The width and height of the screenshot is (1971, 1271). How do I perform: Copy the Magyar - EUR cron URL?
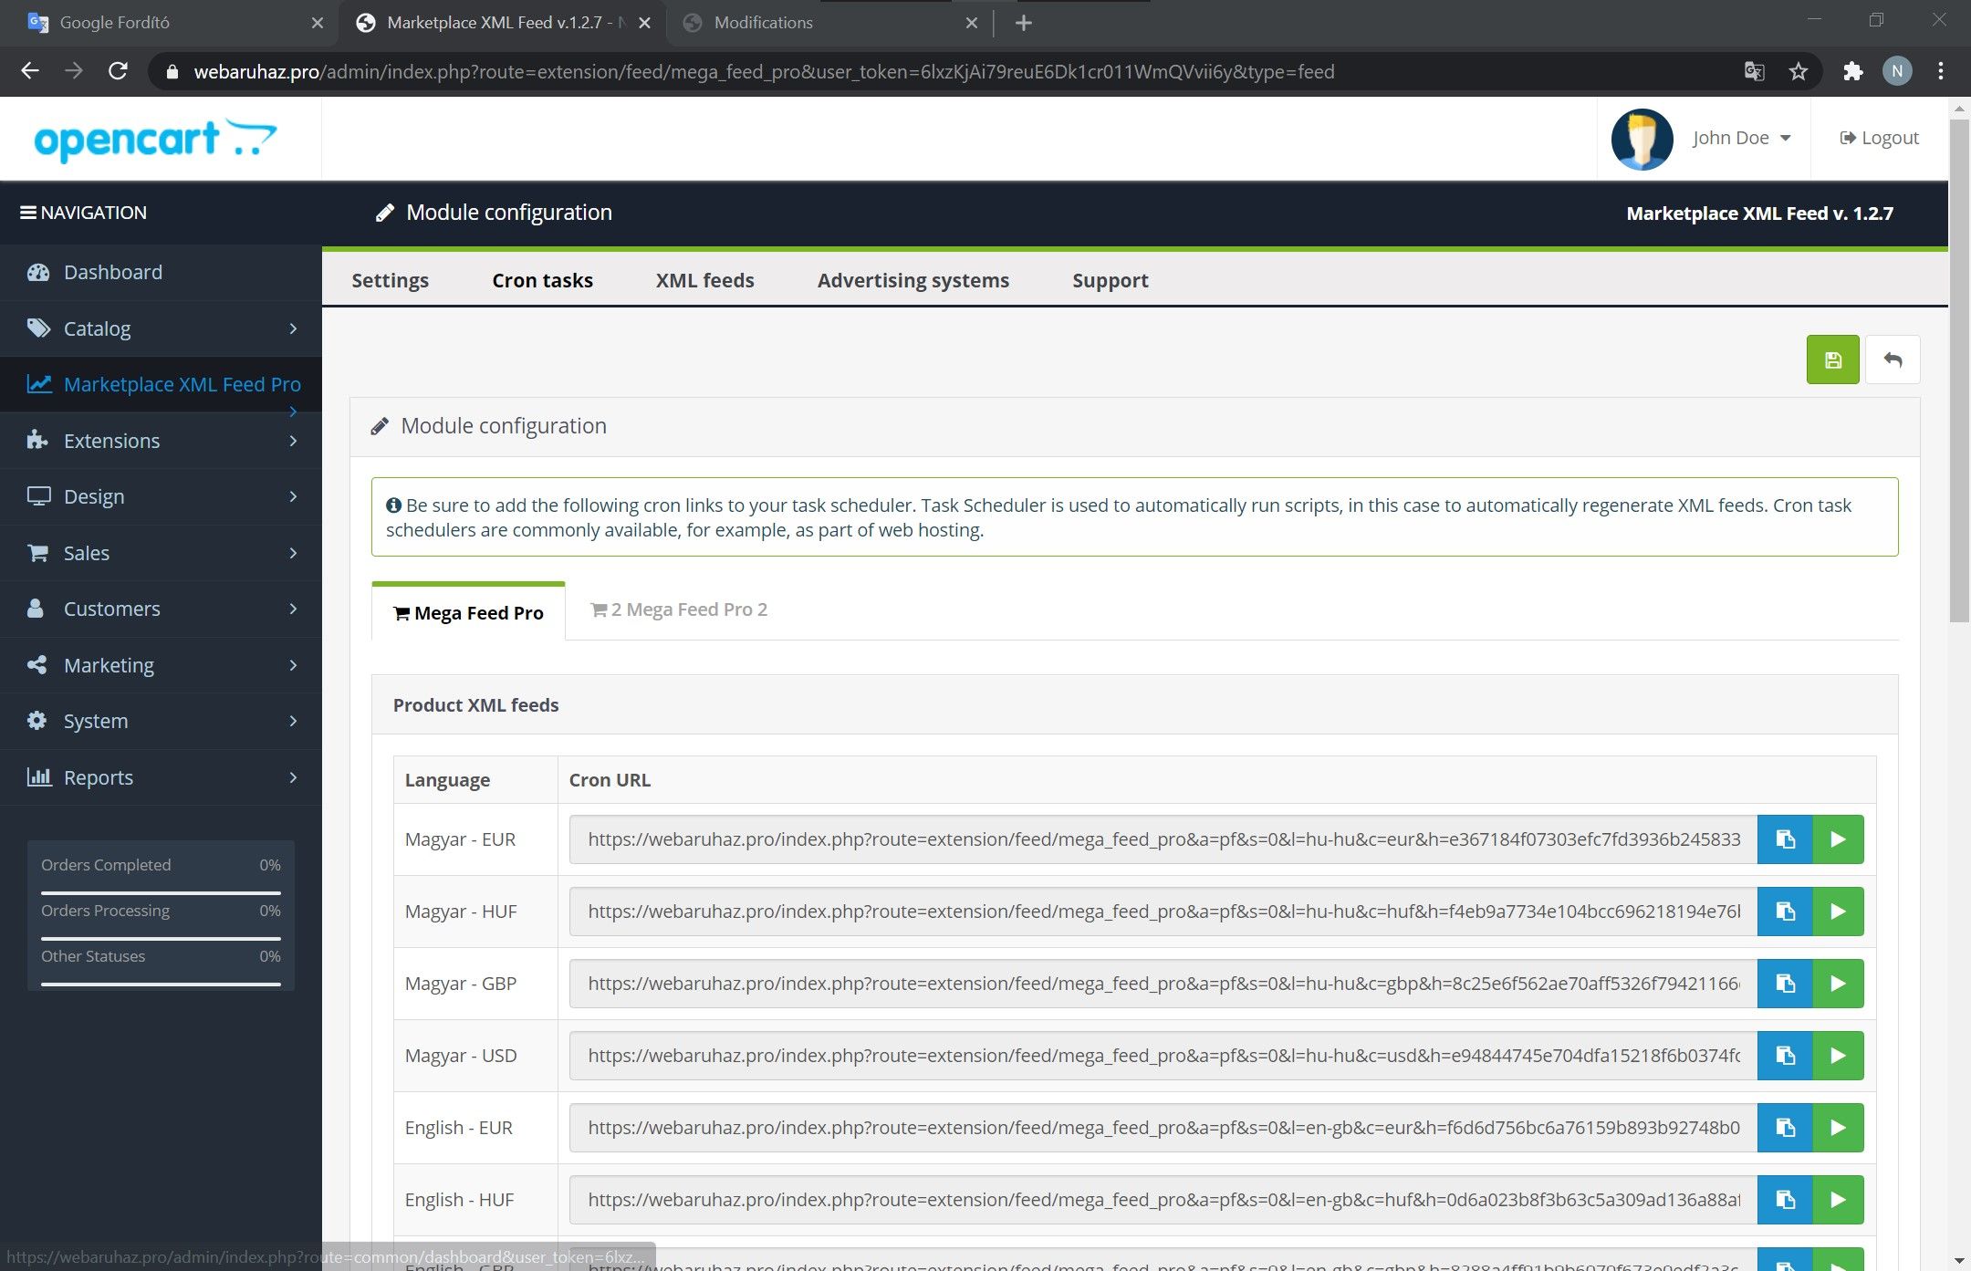(x=1785, y=839)
